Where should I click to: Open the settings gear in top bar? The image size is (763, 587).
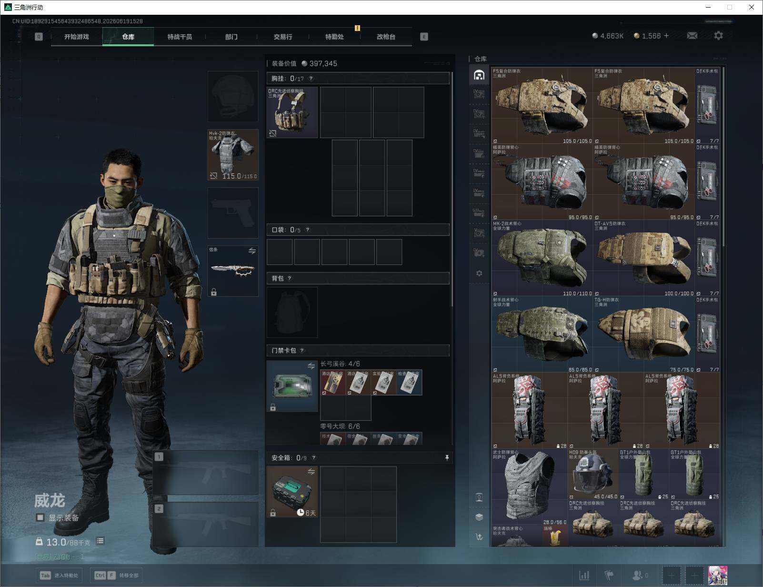click(x=718, y=36)
